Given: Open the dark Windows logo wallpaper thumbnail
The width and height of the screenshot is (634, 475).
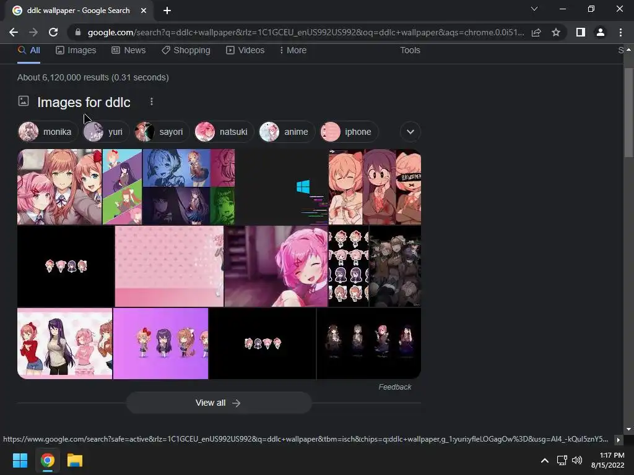Looking at the screenshot, I should [x=282, y=187].
